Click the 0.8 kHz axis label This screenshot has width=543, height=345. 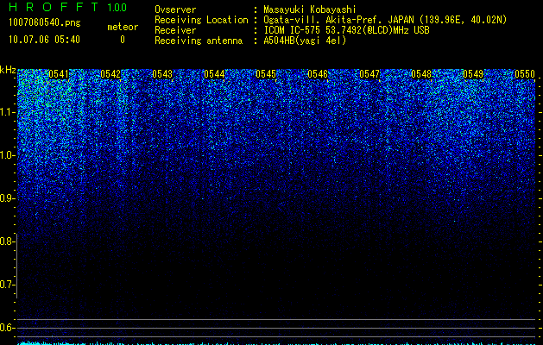[8, 241]
